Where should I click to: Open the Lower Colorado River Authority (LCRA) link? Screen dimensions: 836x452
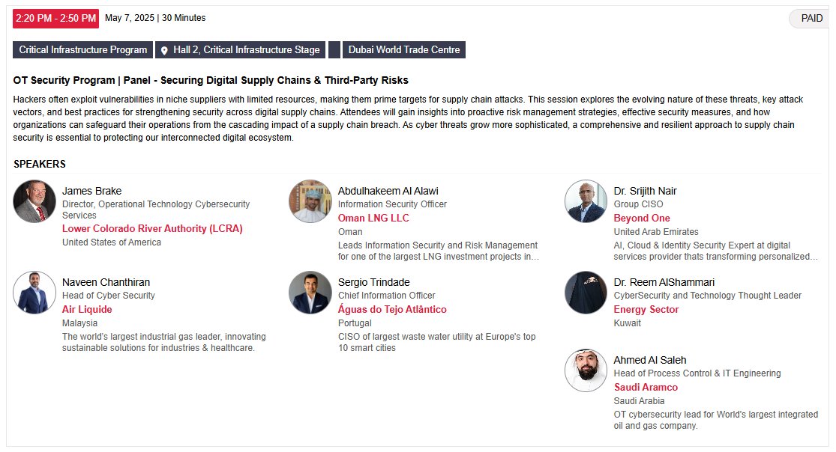pyautogui.click(x=152, y=228)
